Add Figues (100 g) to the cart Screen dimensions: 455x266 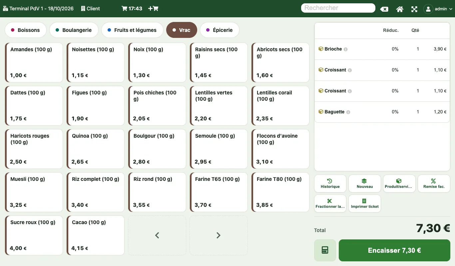point(96,106)
